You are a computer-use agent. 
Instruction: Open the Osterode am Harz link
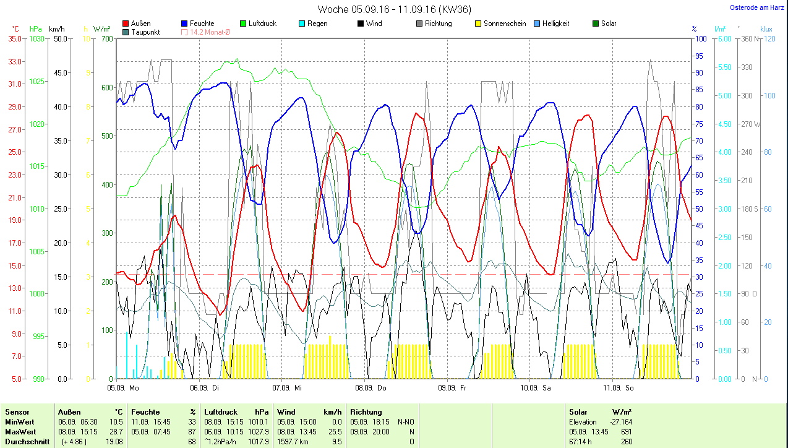(x=756, y=8)
